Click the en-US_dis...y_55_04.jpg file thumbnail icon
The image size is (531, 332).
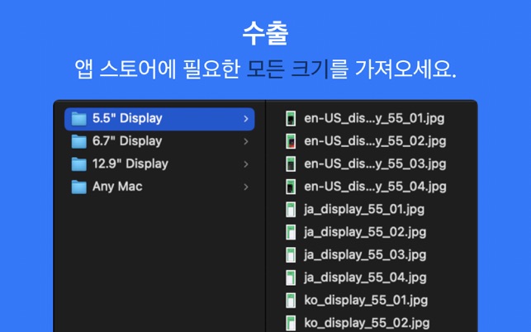click(x=291, y=187)
